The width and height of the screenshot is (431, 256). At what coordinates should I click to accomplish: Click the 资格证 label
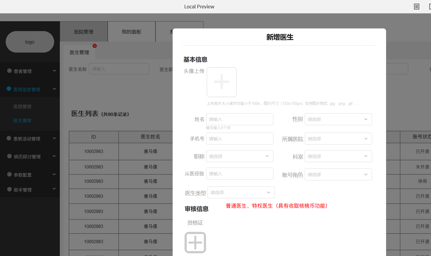[x=195, y=223]
